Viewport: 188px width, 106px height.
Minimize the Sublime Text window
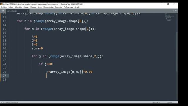(162, 4)
